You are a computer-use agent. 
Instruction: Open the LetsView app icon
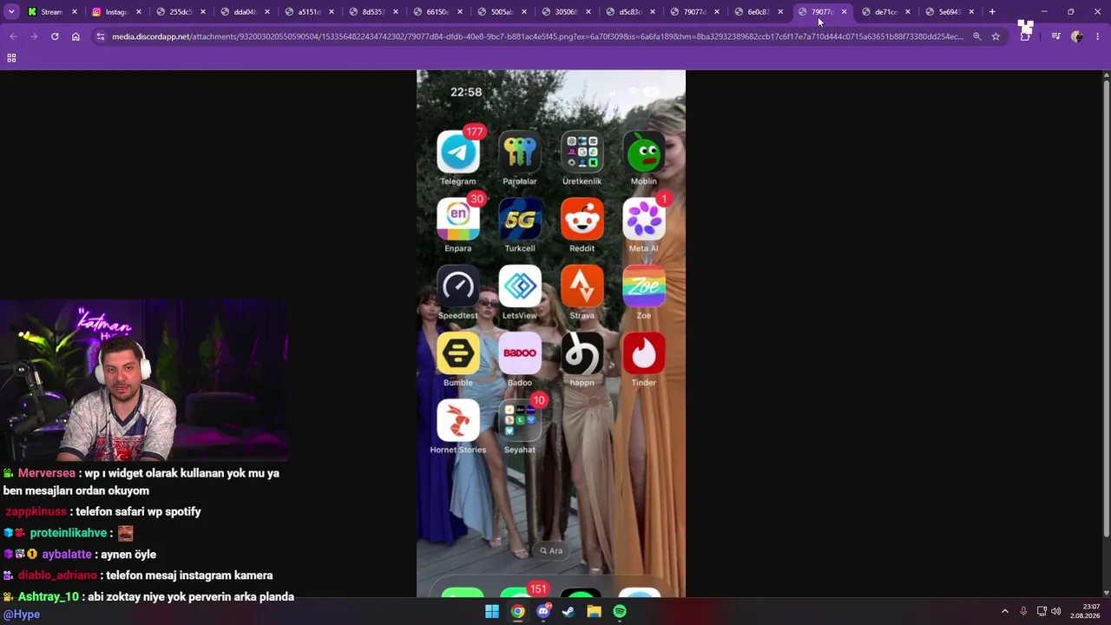click(520, 286)
